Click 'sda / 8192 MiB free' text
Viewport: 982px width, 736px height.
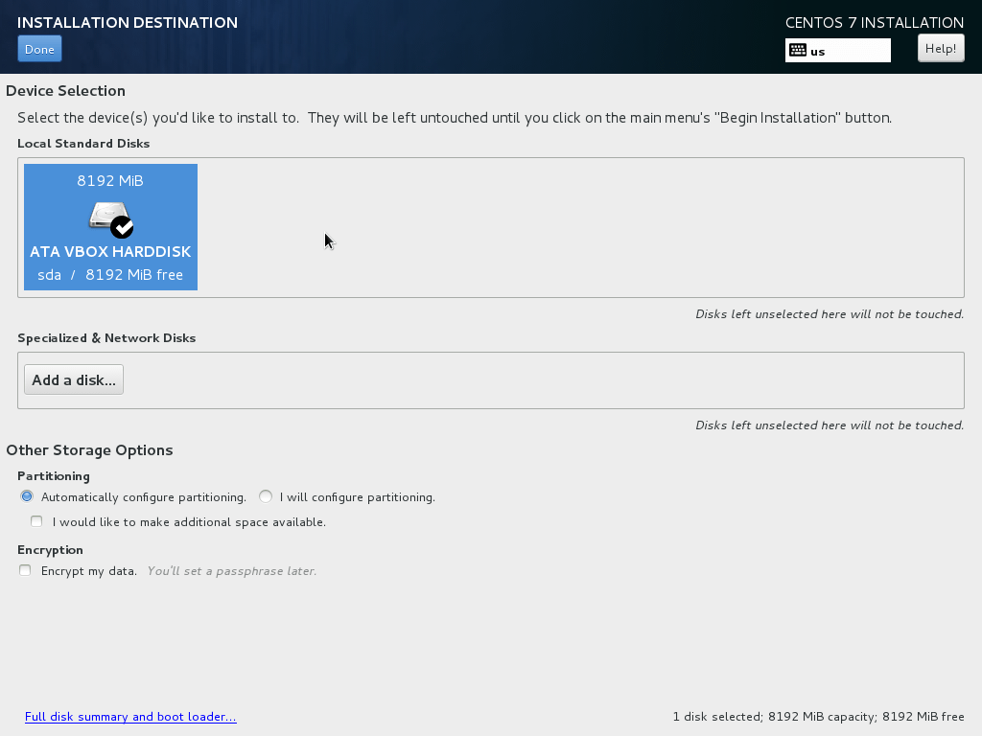[x=110, y=275]
